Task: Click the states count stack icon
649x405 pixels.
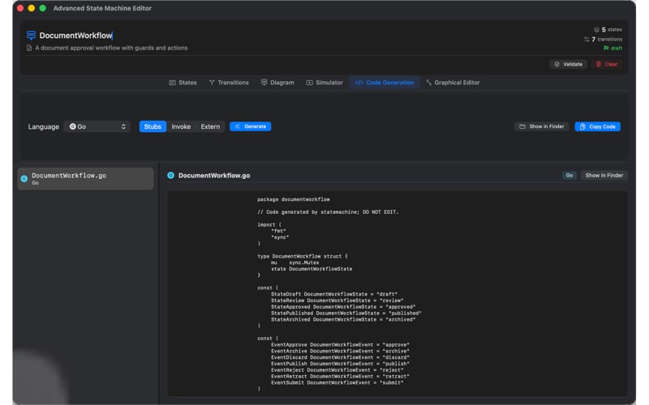Action: tap(596, 30)
